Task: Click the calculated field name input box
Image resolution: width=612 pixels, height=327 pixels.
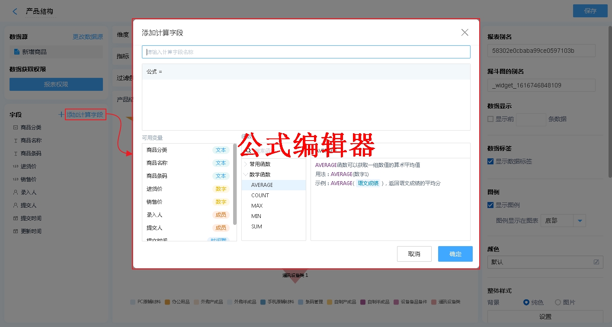Action: 306,52
